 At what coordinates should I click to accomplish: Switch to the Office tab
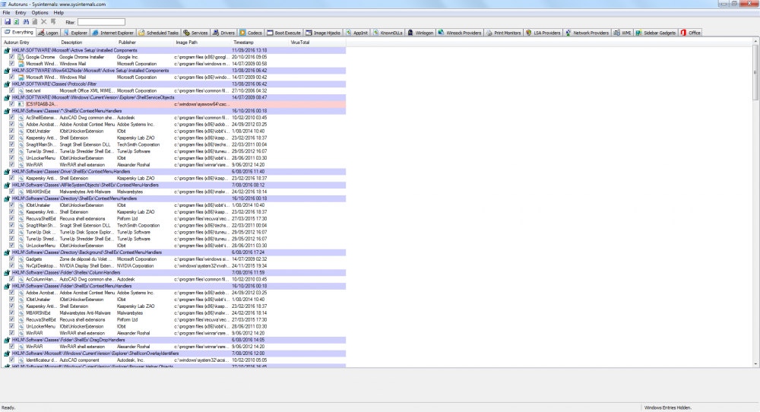point(691,33)
